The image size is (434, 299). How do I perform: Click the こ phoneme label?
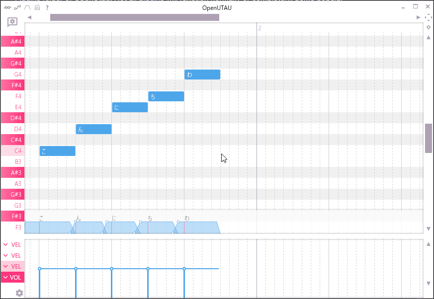click(x=41, y=218)
